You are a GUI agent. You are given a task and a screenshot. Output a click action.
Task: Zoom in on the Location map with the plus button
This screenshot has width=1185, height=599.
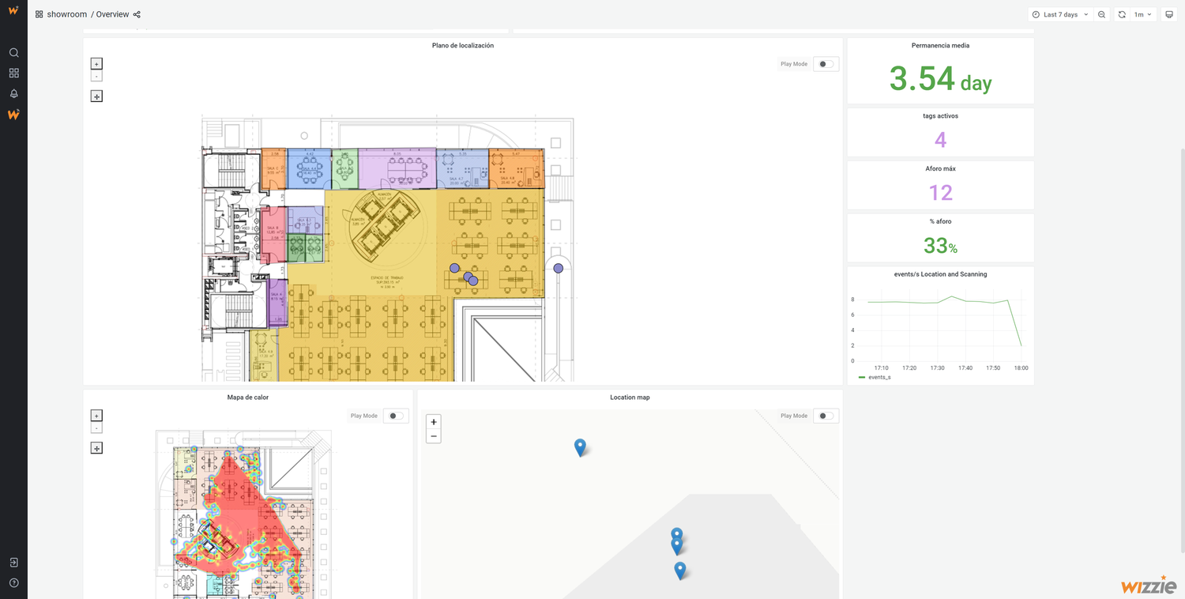coord(433,421)
